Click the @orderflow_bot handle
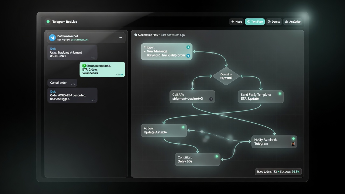Screen dimensions: 345x194 point(80,40)
